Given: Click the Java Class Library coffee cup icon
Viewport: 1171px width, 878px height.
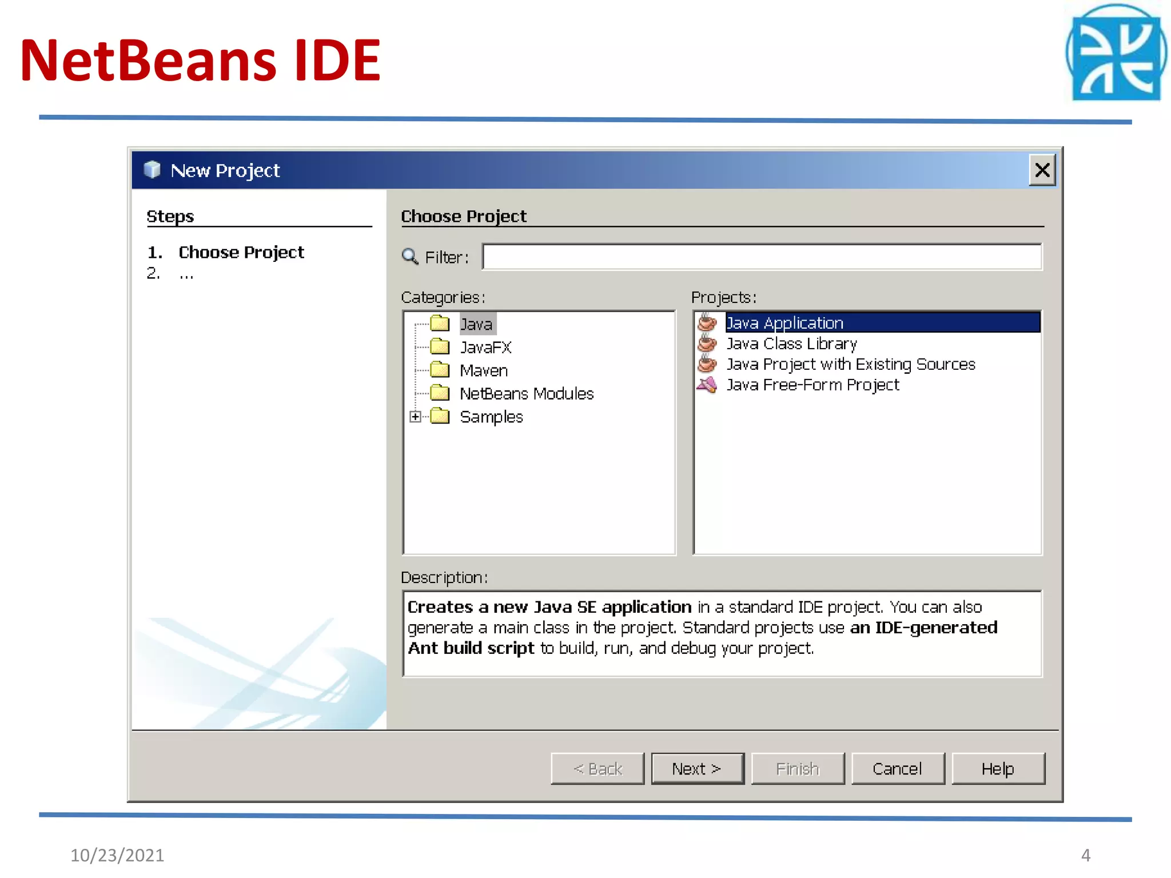Looking at the screenshot, I should pyautogui.click(x=707, y=343).
